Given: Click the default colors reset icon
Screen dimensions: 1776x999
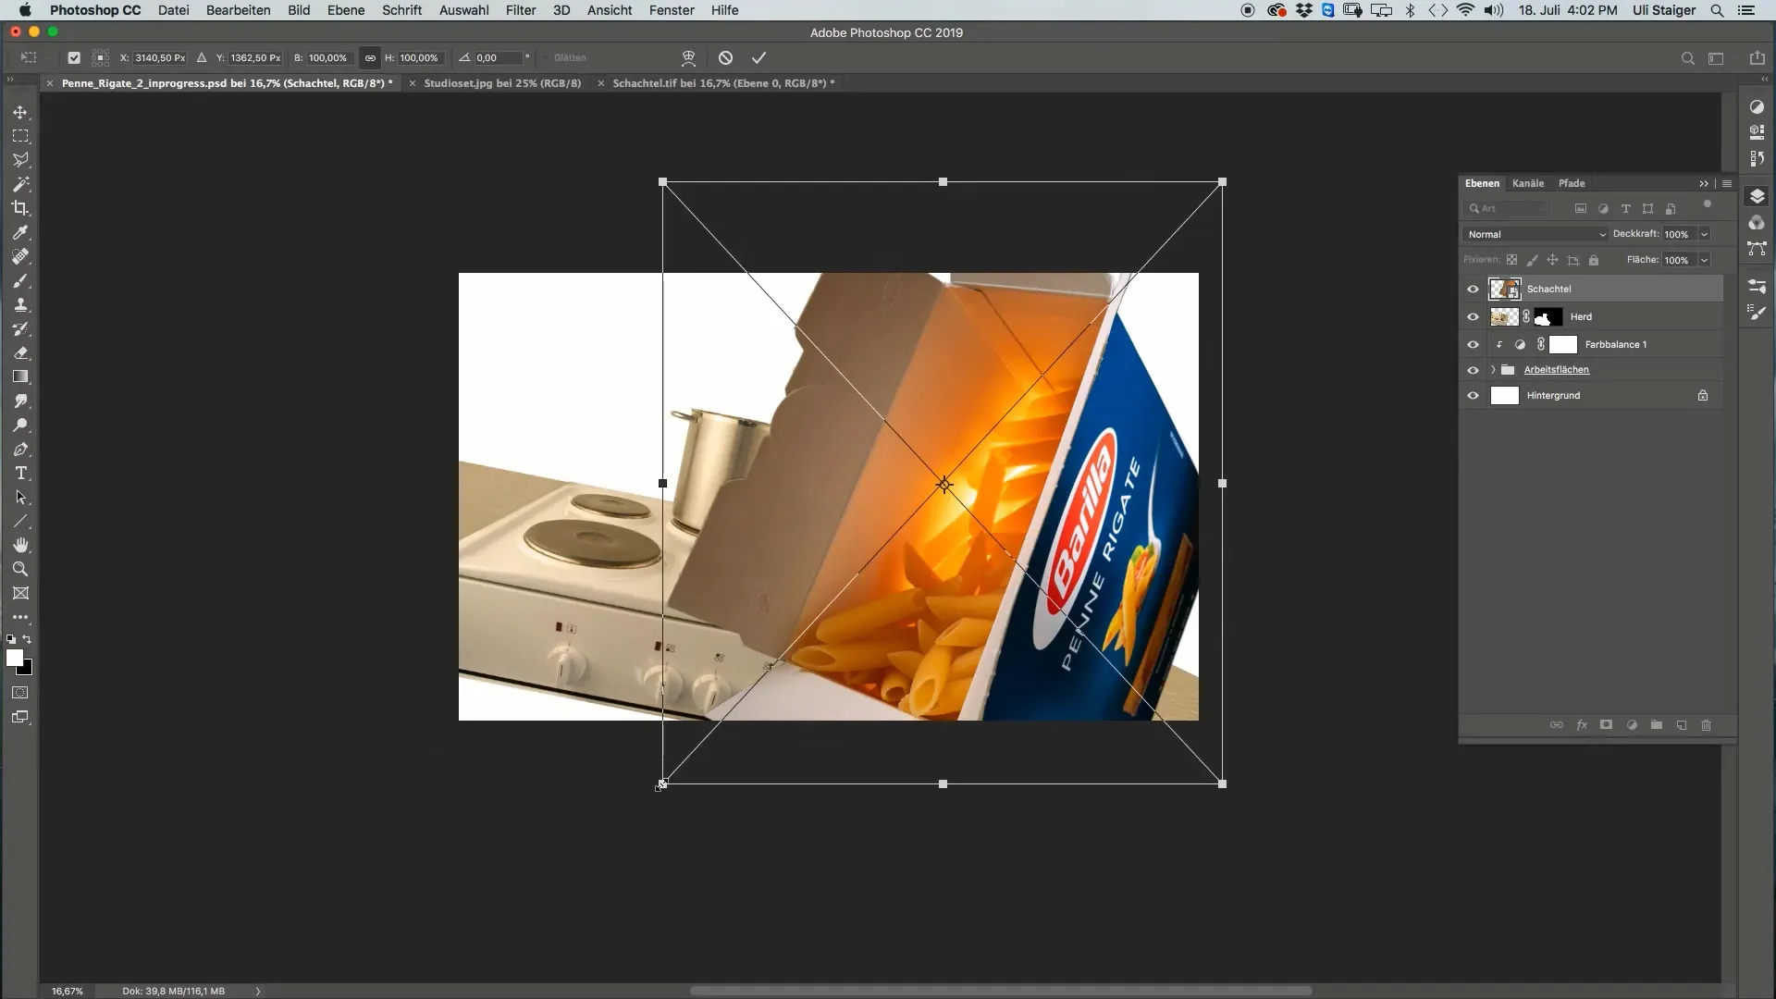Looking at the screenshot, I should (x=10, y=639).
